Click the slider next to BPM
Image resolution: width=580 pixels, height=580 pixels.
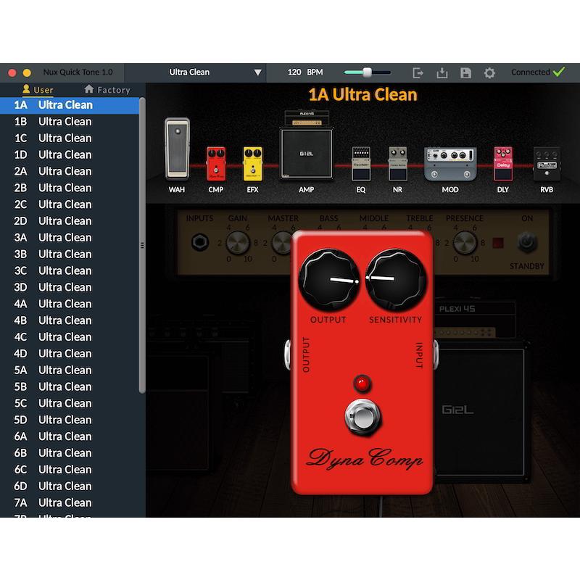[x=367, y=72]
